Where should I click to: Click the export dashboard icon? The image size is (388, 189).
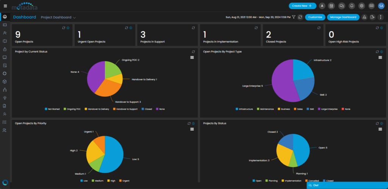(372, 17)
